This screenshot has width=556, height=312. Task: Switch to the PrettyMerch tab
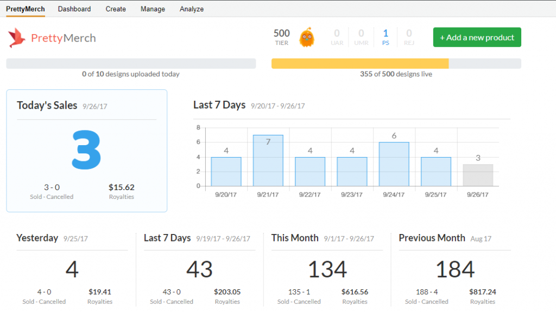tap(25, 9)
